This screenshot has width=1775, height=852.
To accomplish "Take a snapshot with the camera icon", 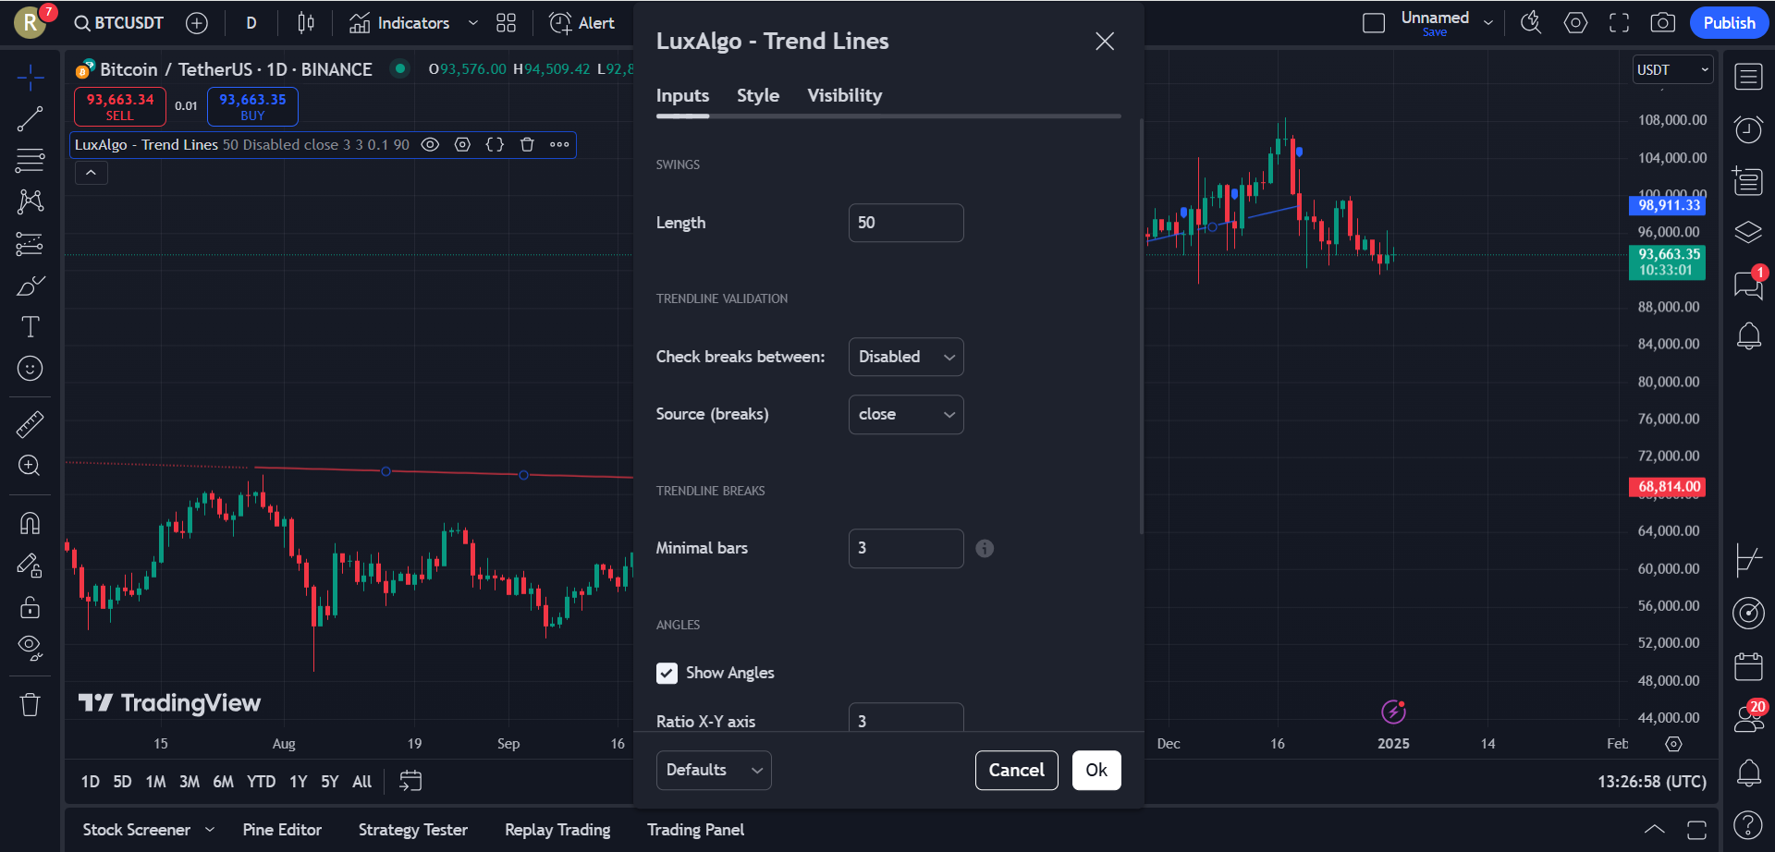I will pyautogui.click(x=1662, y=23).
